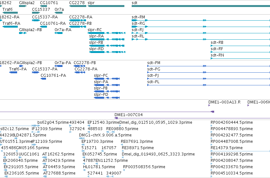
Task: Select the CG2278-PA protein label
Action: tap(86, 69)
